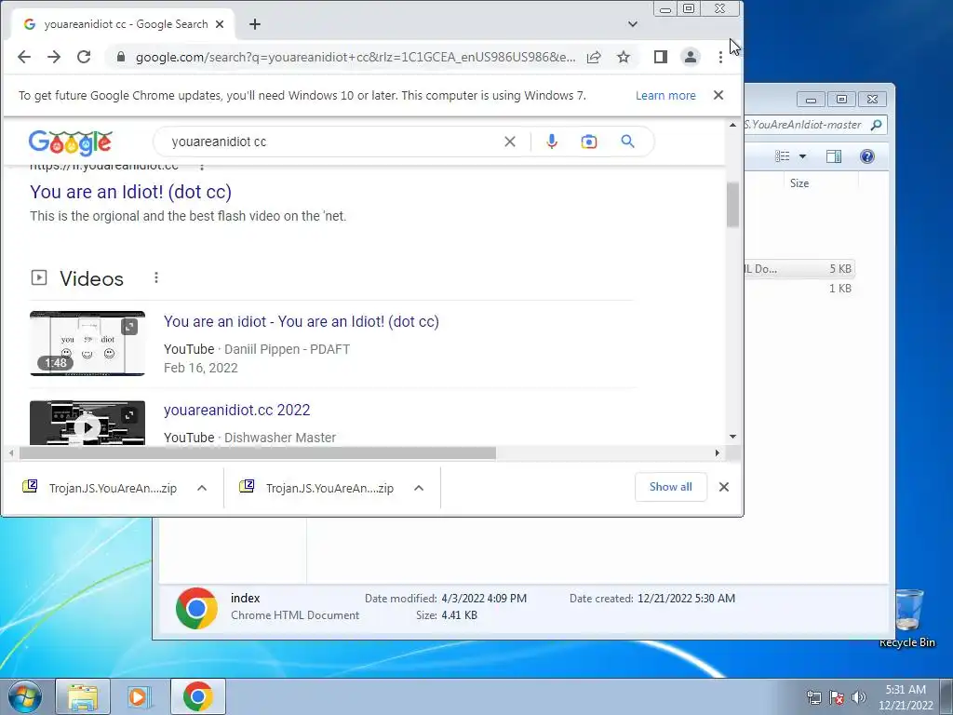
Task: Maximize the Chrome window
Action: pyautogui.click(x=689, y=8)
